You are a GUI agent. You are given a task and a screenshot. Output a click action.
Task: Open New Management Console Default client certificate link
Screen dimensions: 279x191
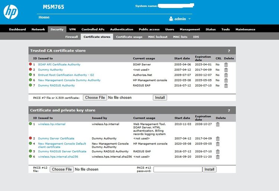point(62,145)
